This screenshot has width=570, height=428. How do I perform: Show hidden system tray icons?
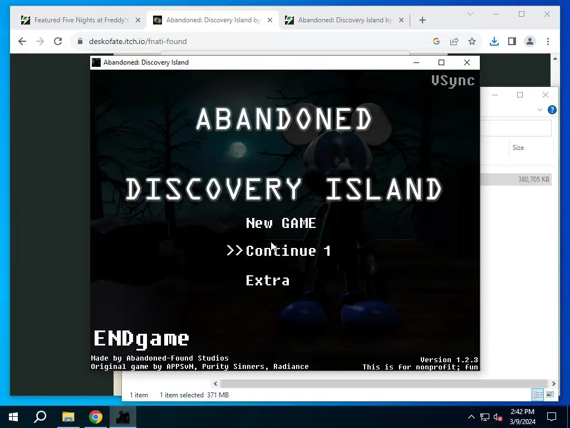[x=471, y=417]
